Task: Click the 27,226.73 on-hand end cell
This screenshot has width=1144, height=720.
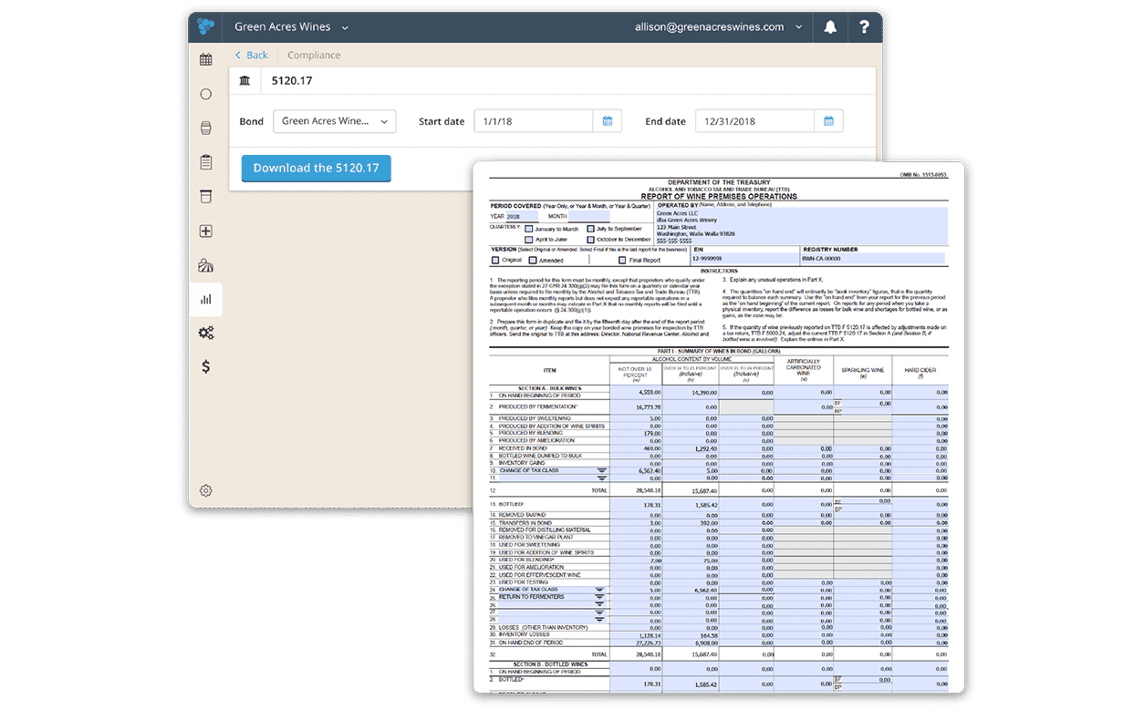Action: coord(637,643)
